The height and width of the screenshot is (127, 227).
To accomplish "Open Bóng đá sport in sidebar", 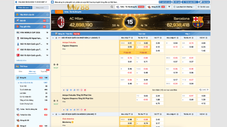I will click(32, 78).
